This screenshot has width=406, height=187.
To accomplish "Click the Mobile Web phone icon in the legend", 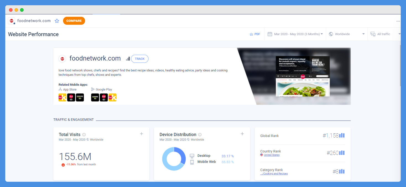I will tap(192, 162).
